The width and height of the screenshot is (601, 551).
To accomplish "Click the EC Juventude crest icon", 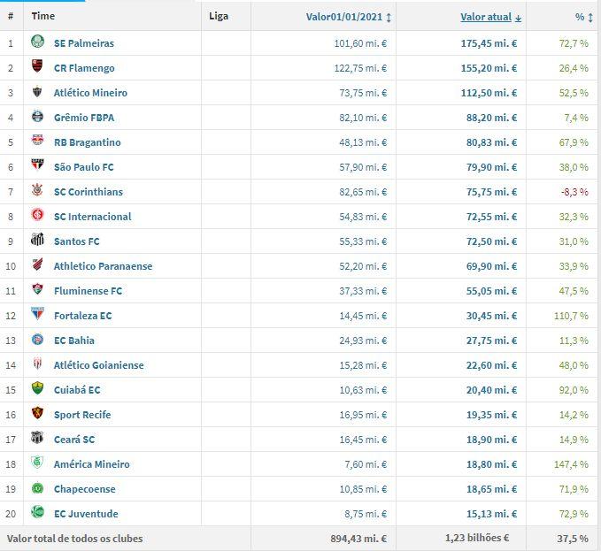I will 37,513.
